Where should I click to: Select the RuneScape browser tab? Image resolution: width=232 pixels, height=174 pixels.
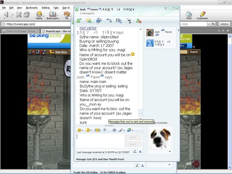(56, 31)
